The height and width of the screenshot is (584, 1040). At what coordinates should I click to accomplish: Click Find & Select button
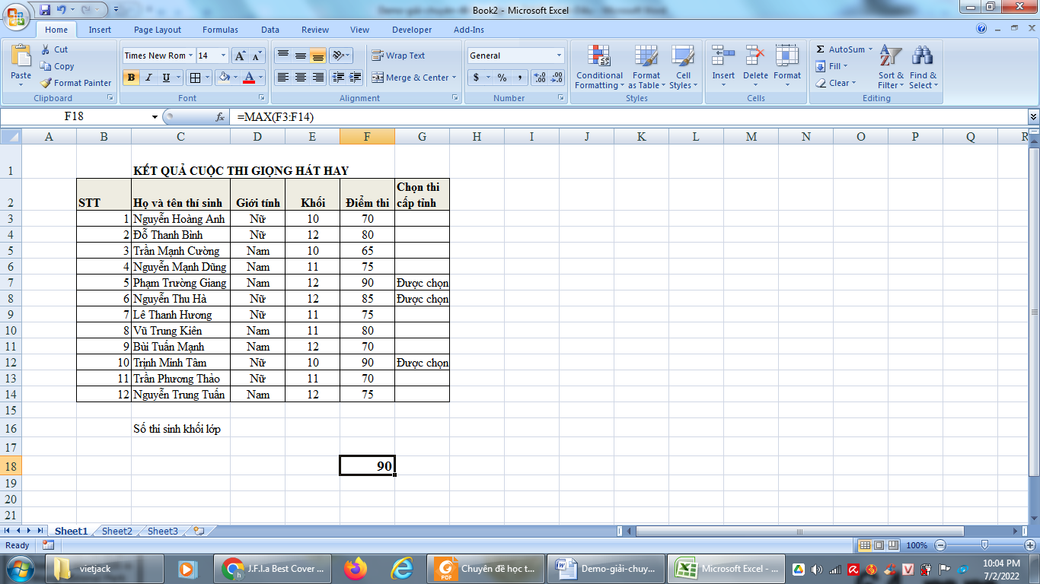923,67
